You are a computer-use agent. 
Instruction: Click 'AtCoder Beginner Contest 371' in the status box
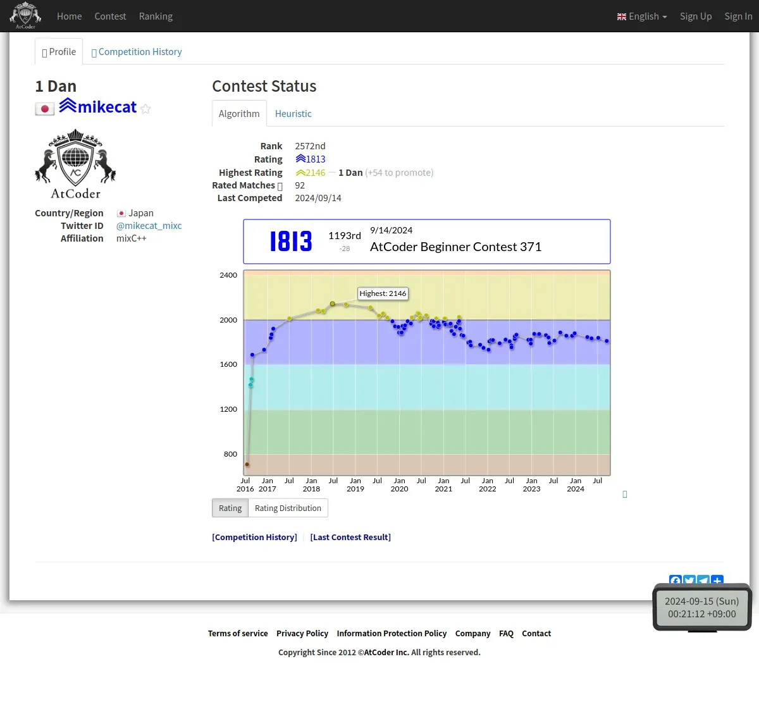pyautogui.click(x=455, y=247)
